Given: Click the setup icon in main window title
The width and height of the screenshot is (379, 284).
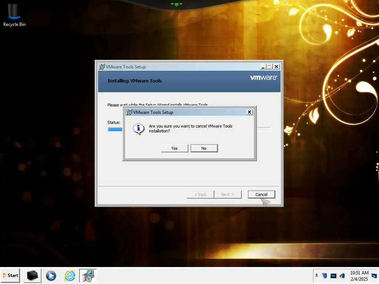Looking at the screenshot, I should point(102,67).
